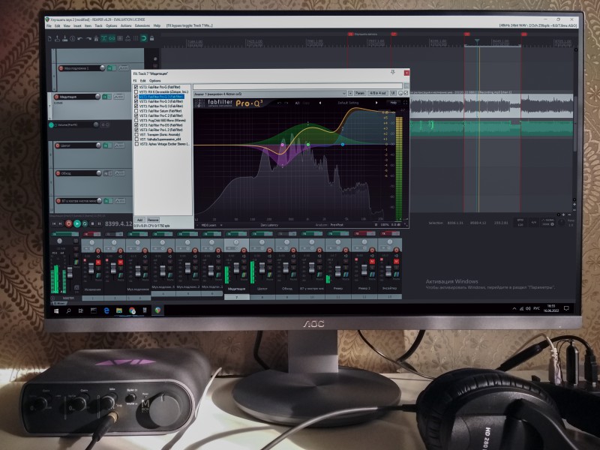Open the MIDI Learn dropdown arrow
The width and height of the screenshot is (600, 450).
tap(221, 226)
